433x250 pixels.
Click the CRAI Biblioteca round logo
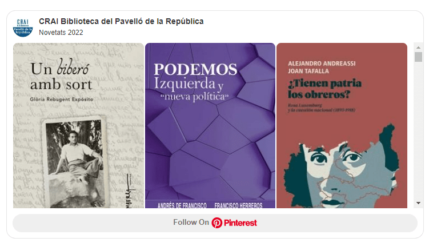[23, 27]
